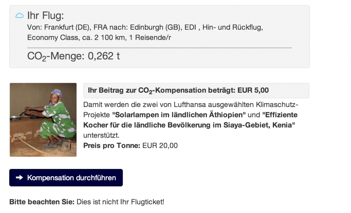Click the 1 Reisende/r passenger count

(x=150, y=38)
